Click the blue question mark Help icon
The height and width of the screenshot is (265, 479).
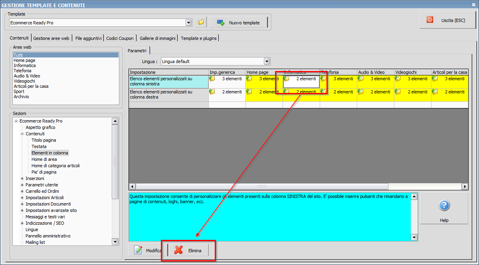pyautogui.click(x=444, y=206)
